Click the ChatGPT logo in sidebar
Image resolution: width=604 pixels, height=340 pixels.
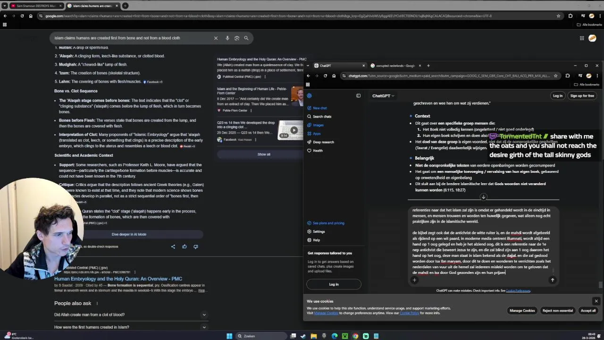click(x=309, y=96)
